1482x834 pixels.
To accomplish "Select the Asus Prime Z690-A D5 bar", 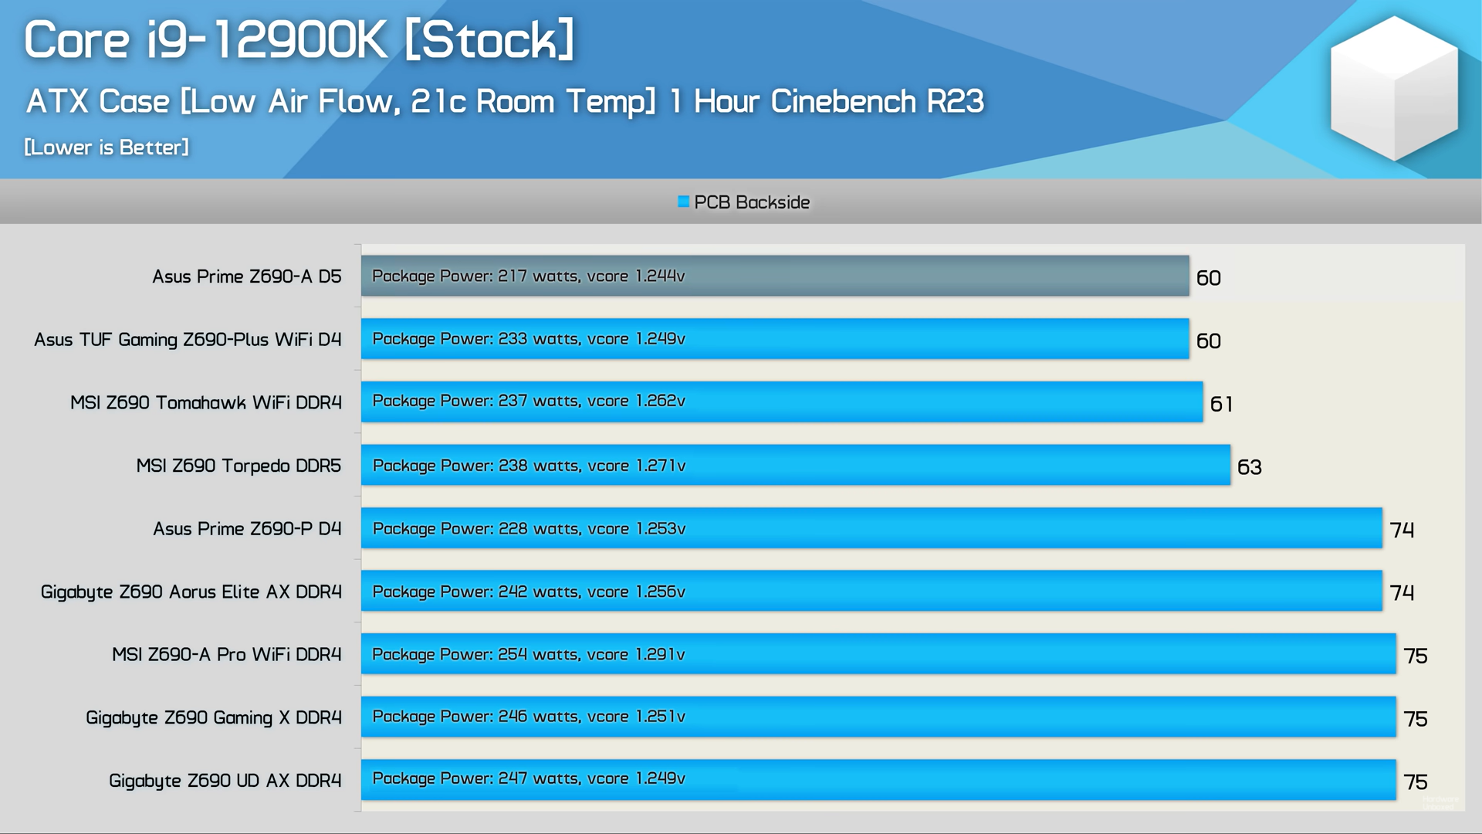I will pos(774,276).
